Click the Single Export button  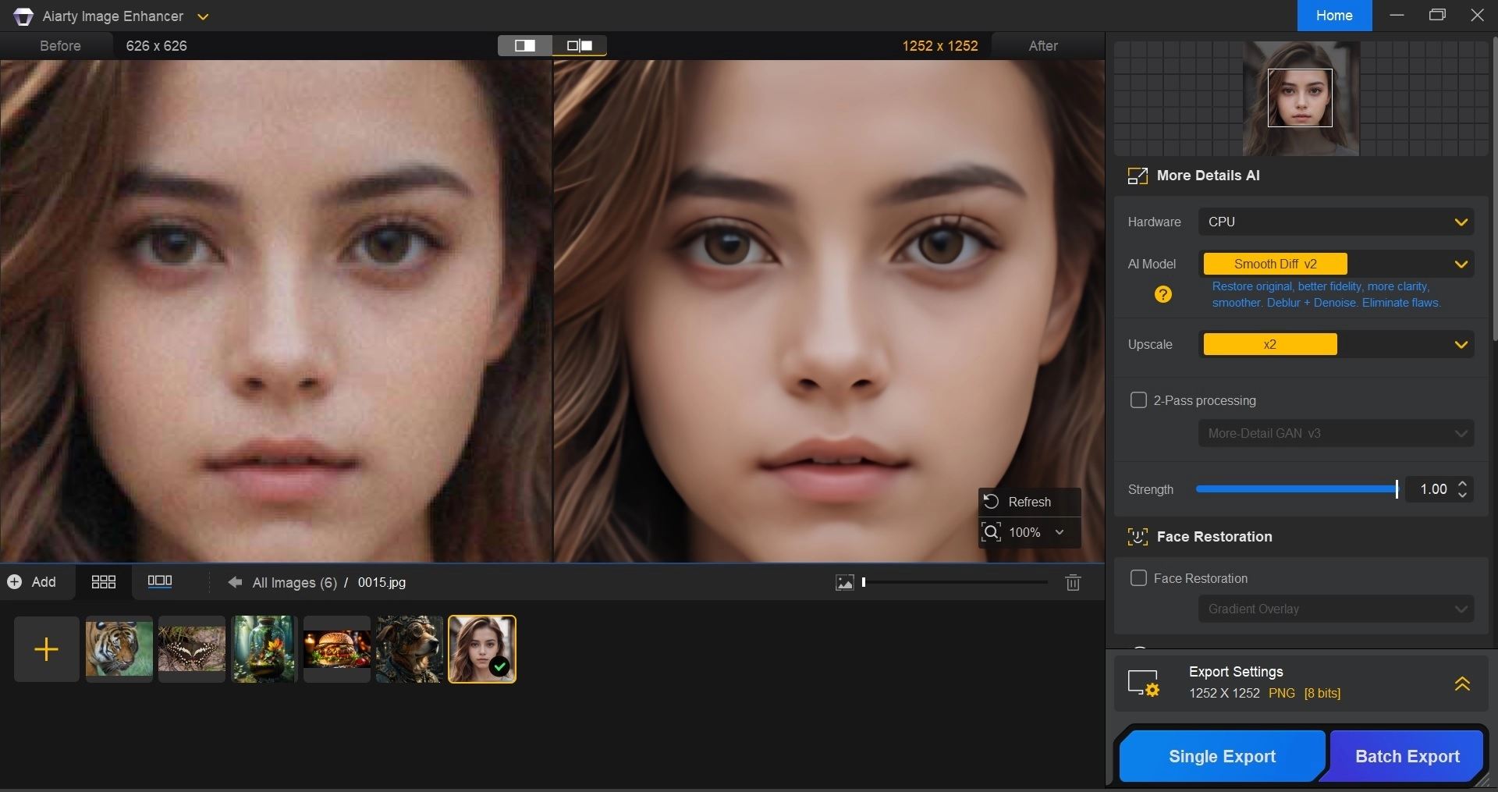pyautogui.click(x=1222, y=756)
